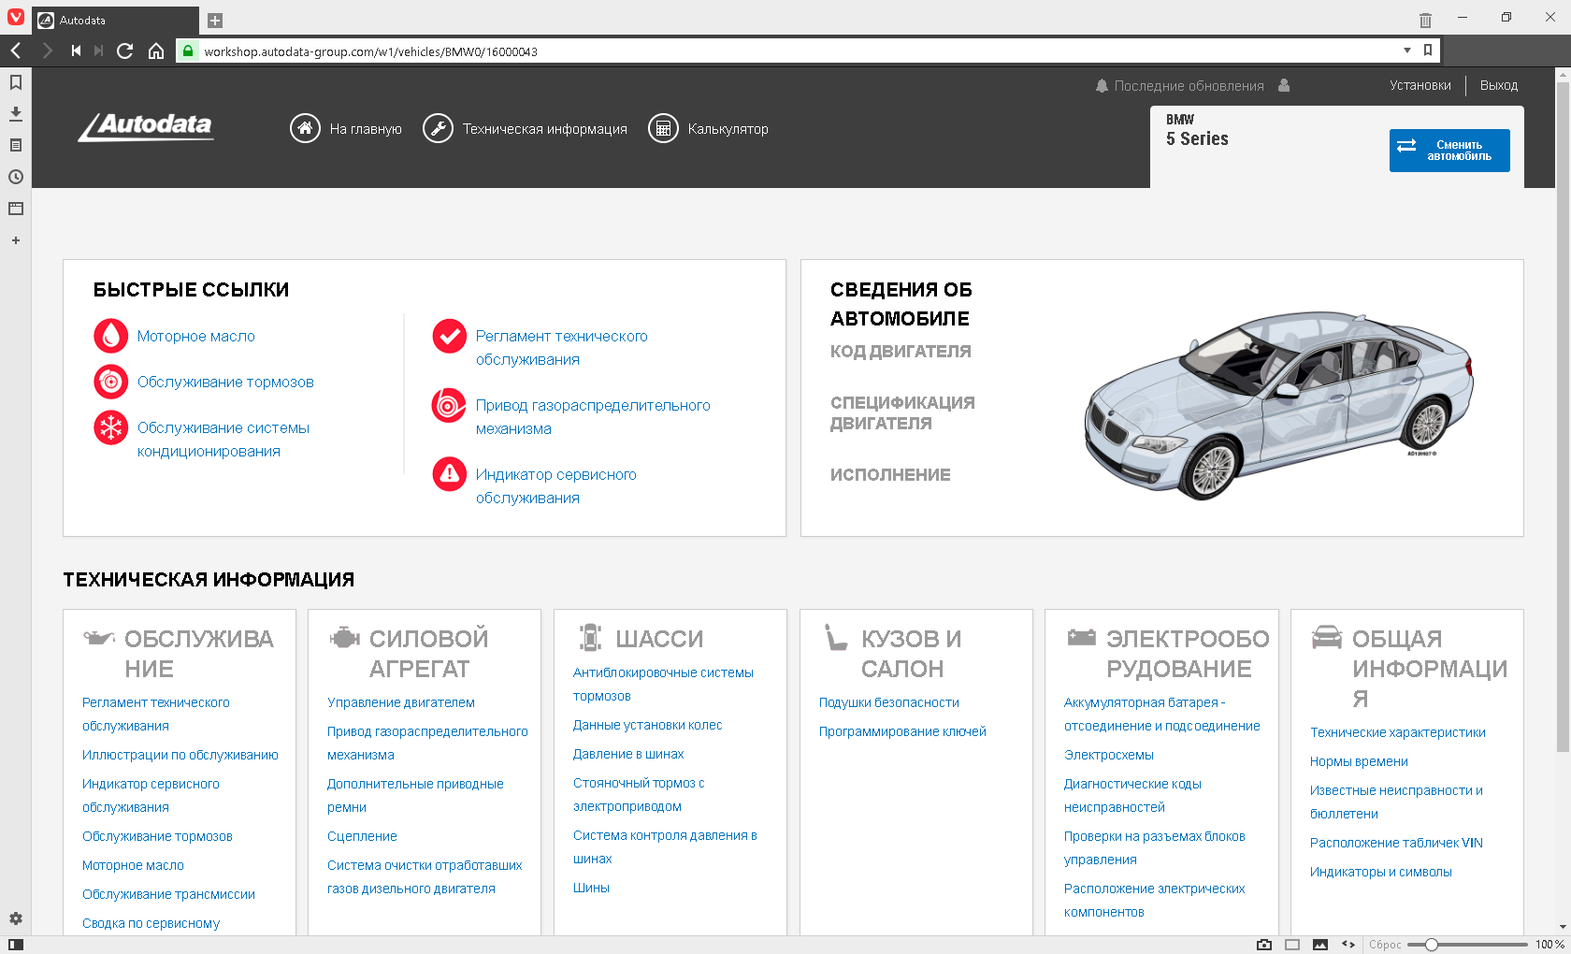This screenshot has width=1571, height=954.
Task: Open the Bookmarks side panel
Action: click(x=16, y=82)
